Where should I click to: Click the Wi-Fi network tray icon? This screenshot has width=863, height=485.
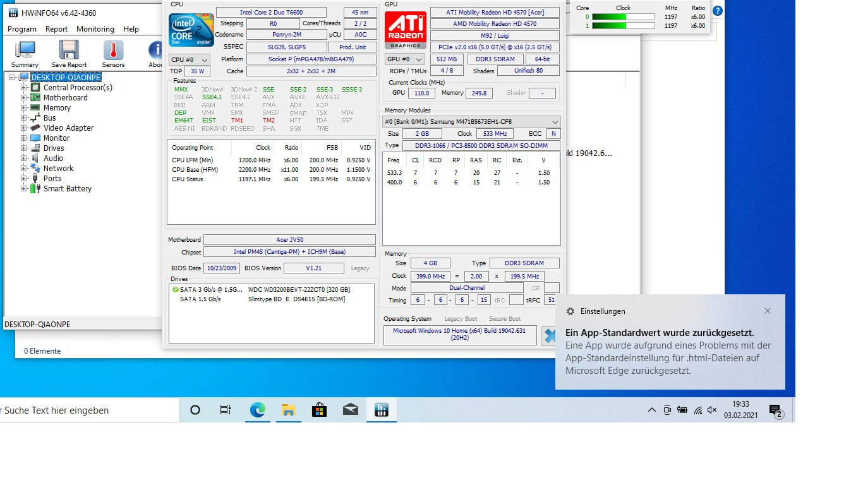pos(697,410)
